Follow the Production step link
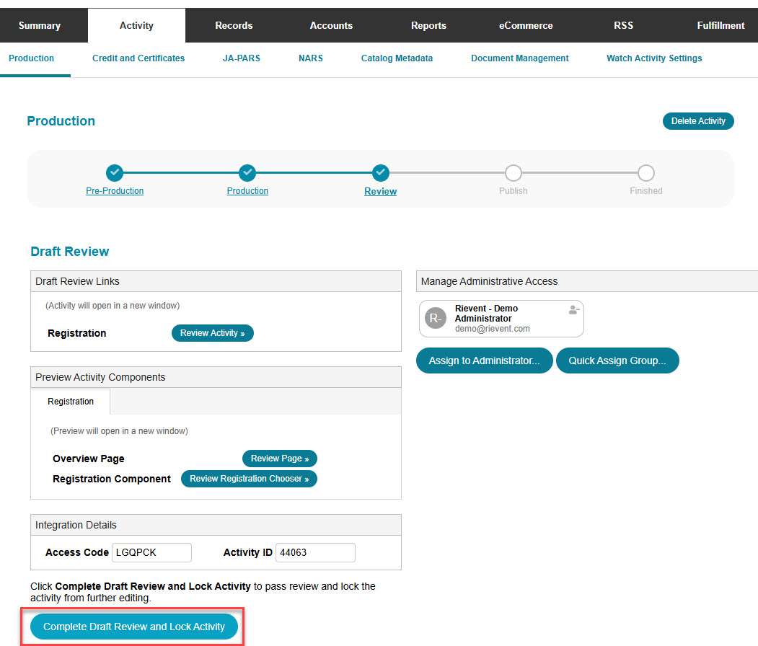 pyautogui.click(x=247, y=191)
